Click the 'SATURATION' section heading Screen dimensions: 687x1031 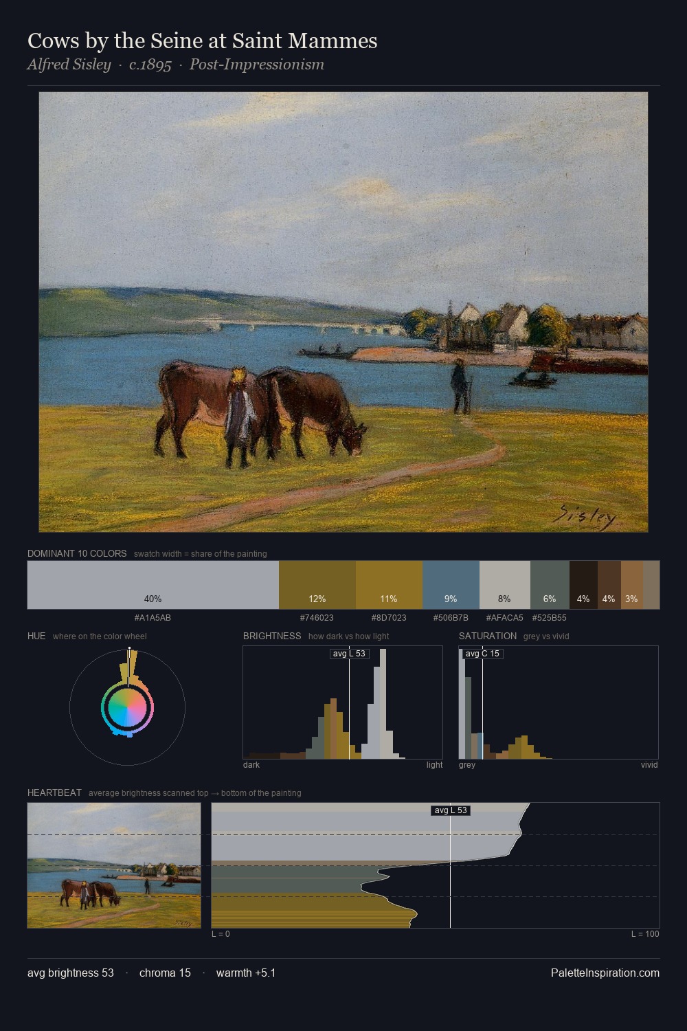point(488,636)
